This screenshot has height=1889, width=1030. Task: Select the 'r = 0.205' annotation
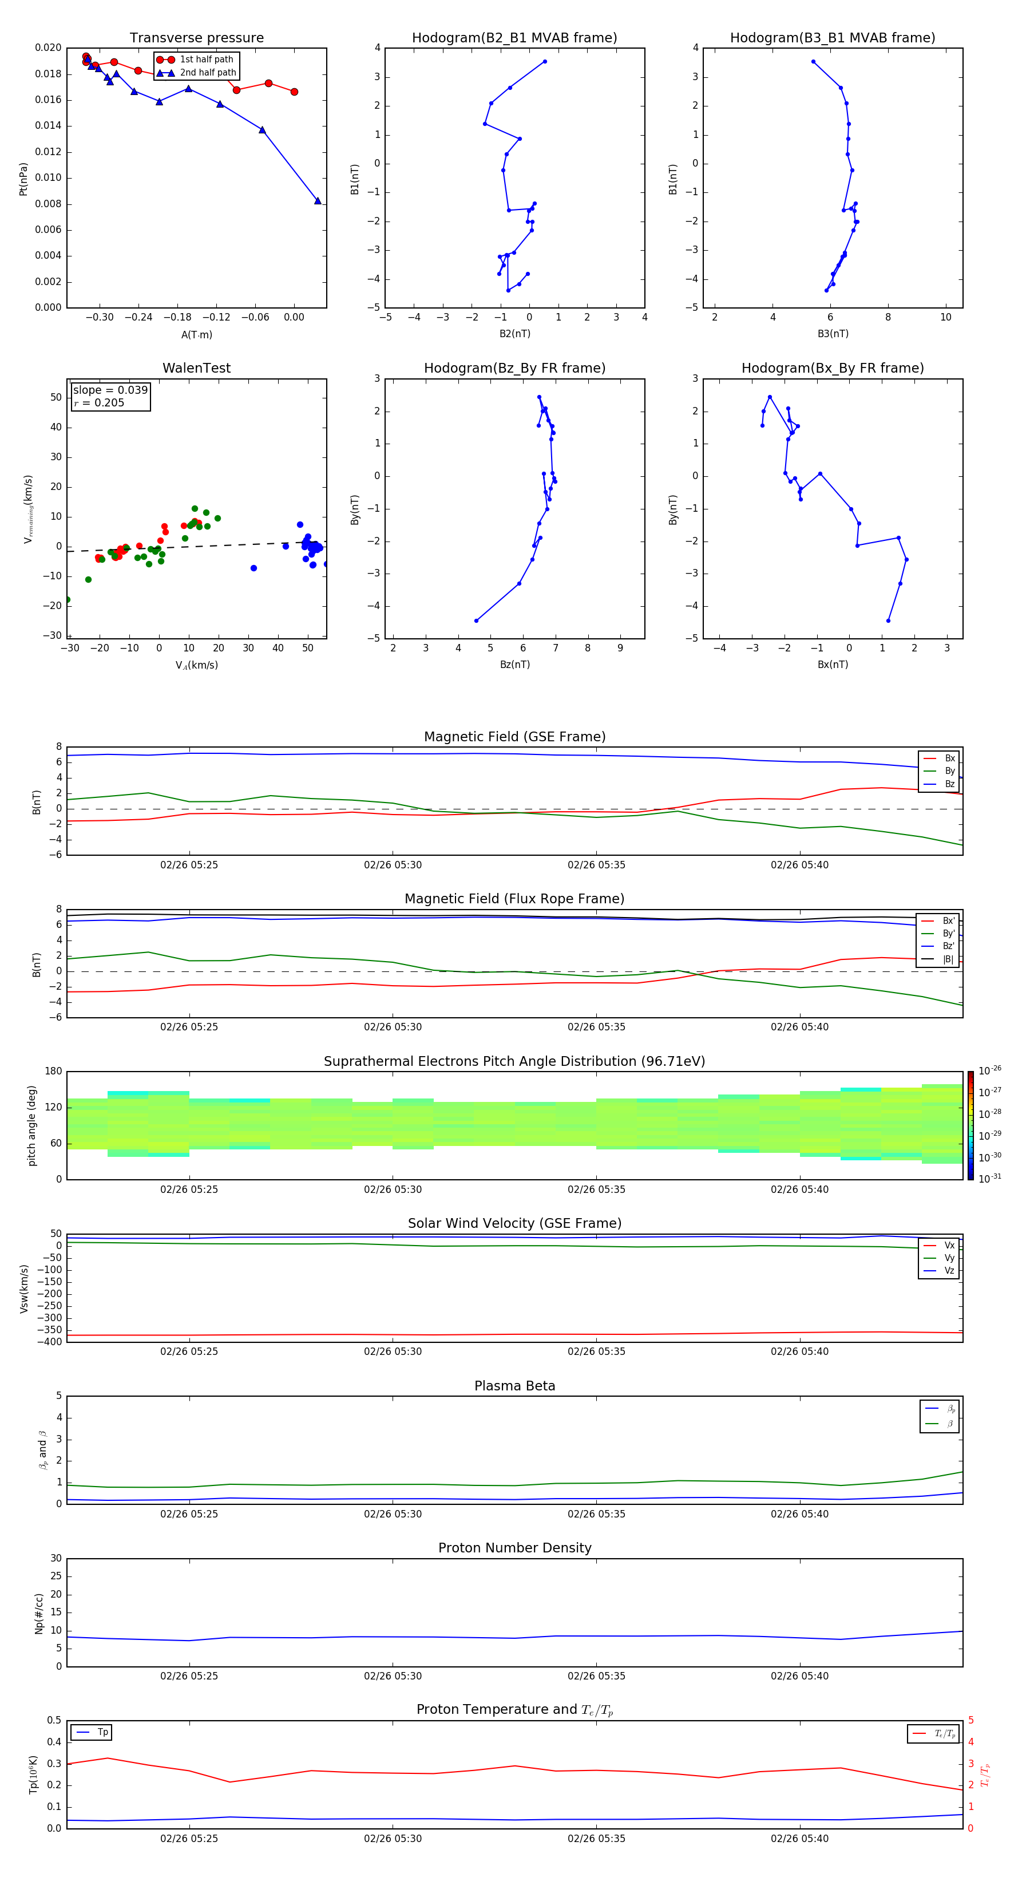click(x=99, y=402)
